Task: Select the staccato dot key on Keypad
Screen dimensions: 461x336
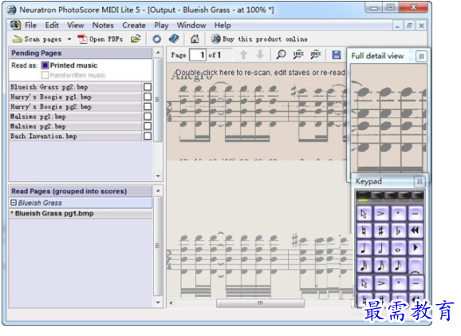Action: pyautogui.click(x=398, y=214)
